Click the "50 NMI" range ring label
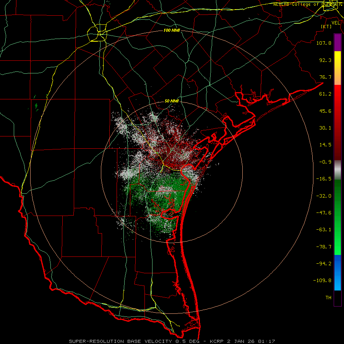The width and height of the screenshot is (344, 344). coord(172,101)
